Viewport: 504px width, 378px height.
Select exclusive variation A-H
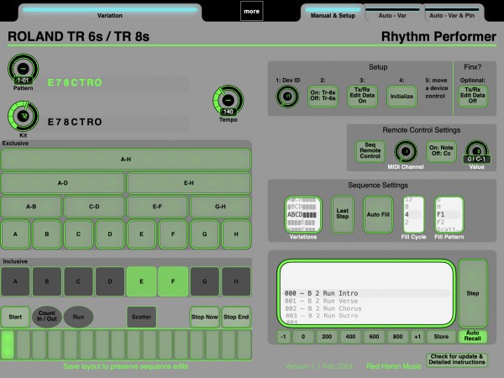pos(126,159)
